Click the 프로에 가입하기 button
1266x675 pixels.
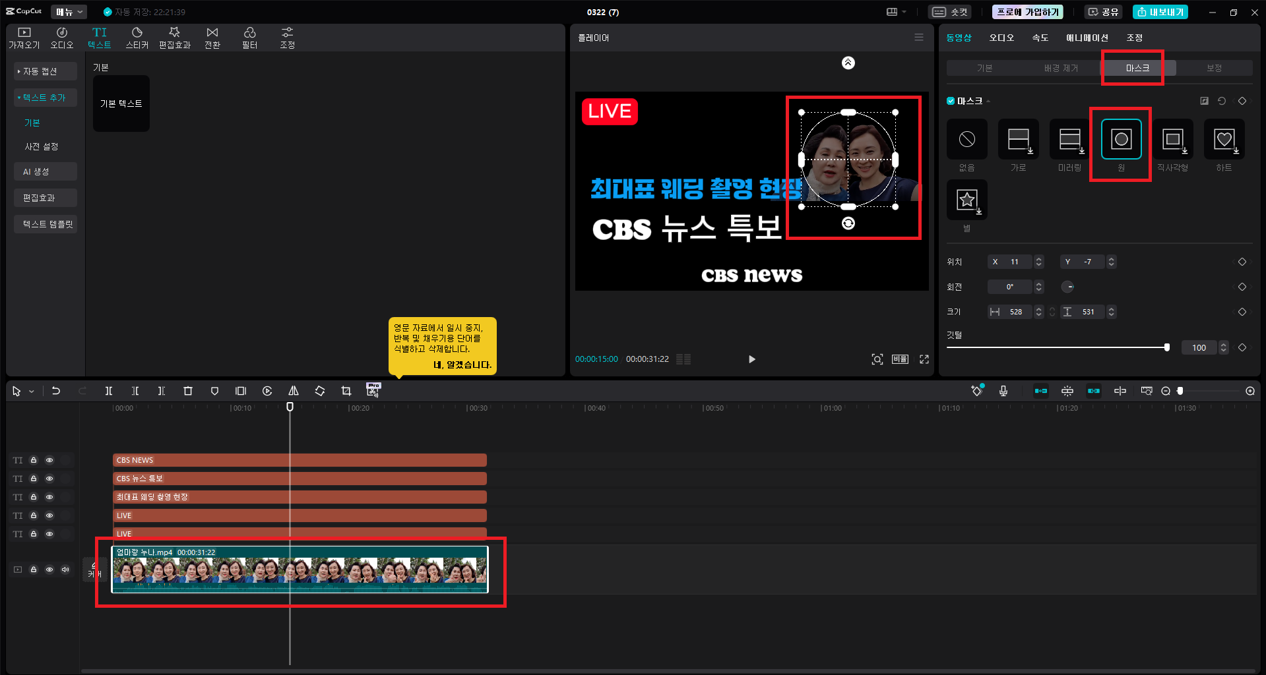pos(1028,12)
